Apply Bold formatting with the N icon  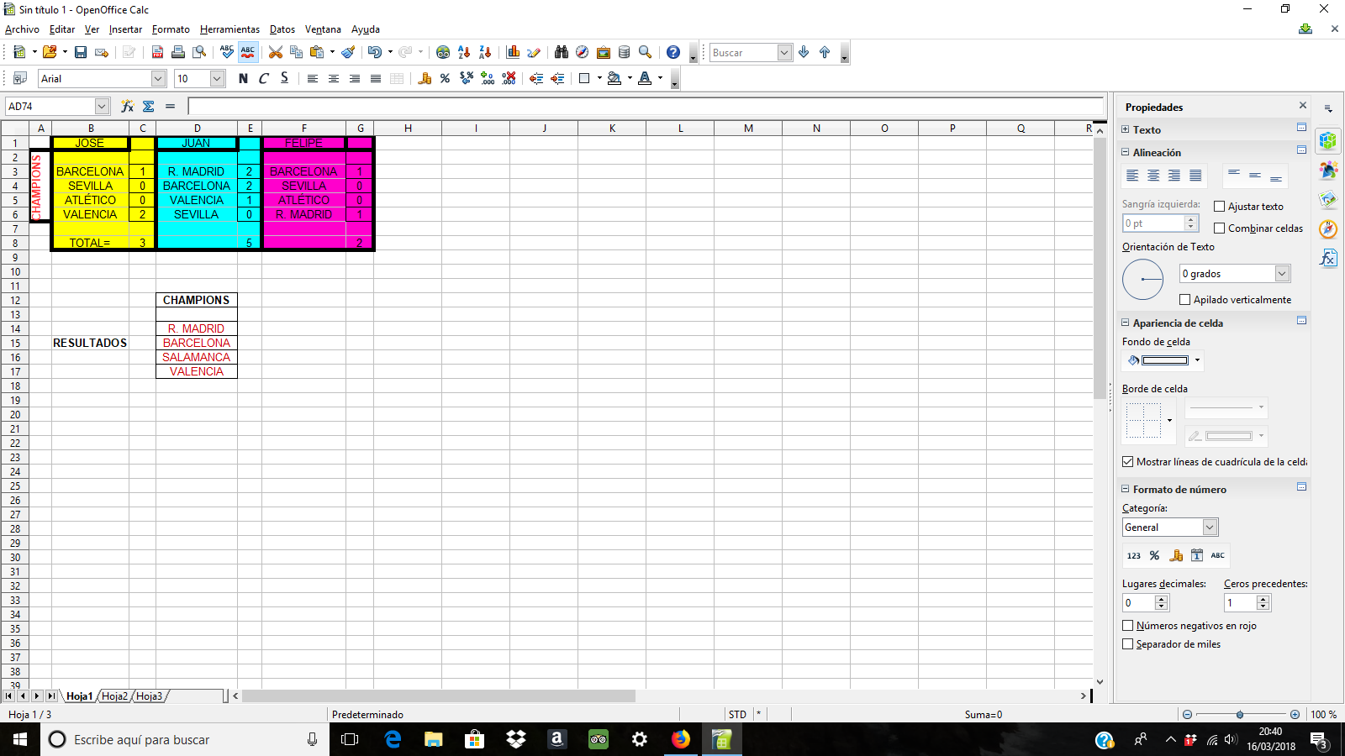tap(244, 78)
